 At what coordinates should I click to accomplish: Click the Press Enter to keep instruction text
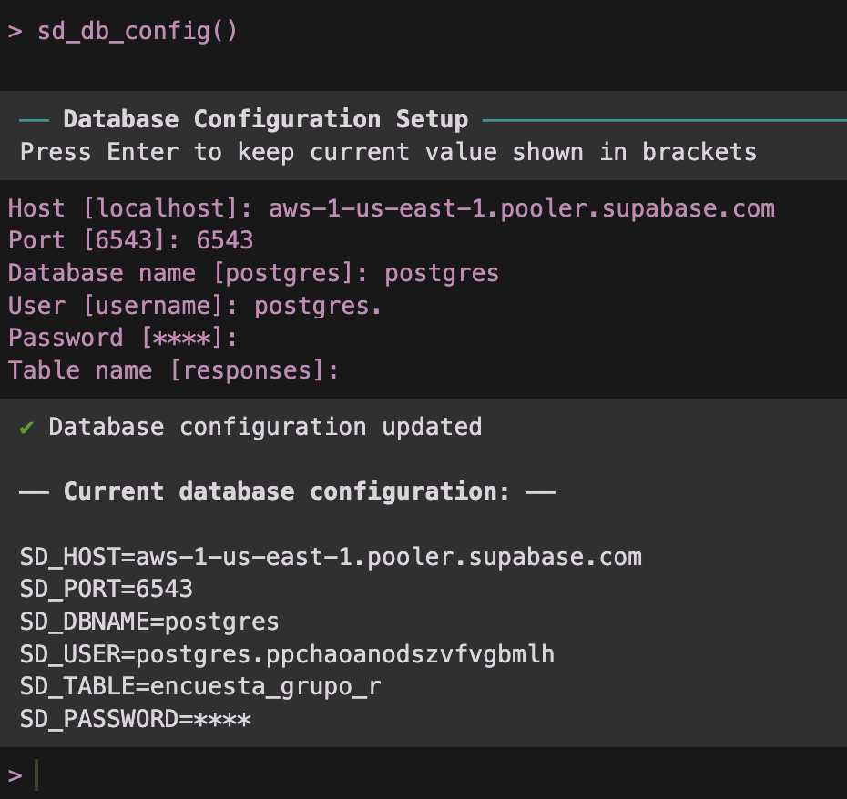click(x=388, y=151)
